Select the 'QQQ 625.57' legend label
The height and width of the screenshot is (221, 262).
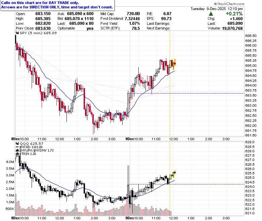point(32,144)
